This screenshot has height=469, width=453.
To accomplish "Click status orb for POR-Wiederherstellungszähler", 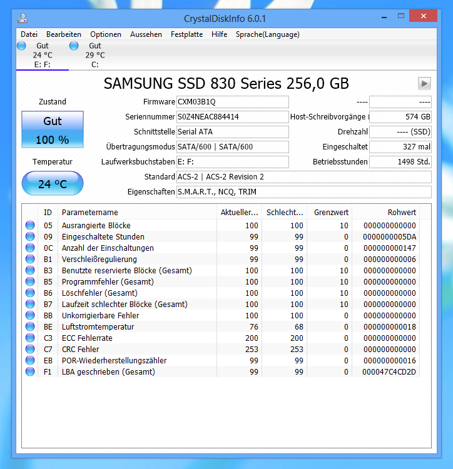I will [x=30, y=360].
